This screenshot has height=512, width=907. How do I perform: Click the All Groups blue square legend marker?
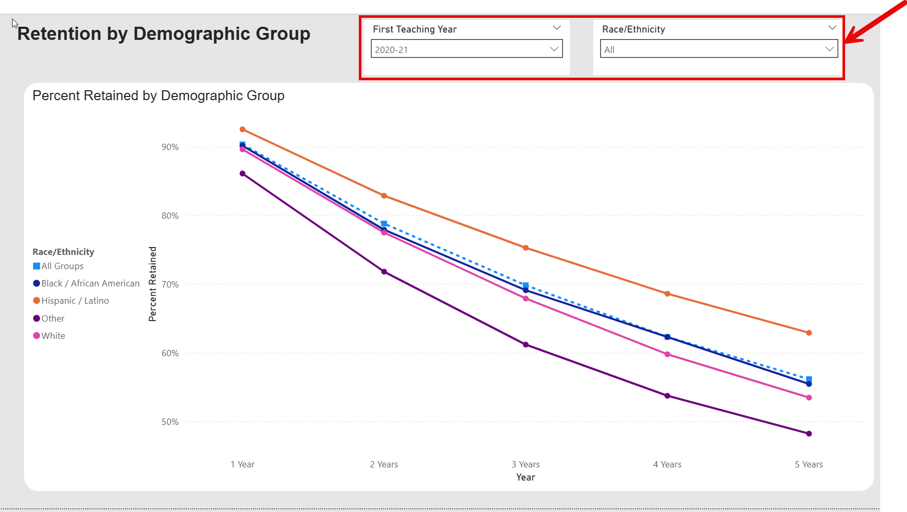click(37, 266)
